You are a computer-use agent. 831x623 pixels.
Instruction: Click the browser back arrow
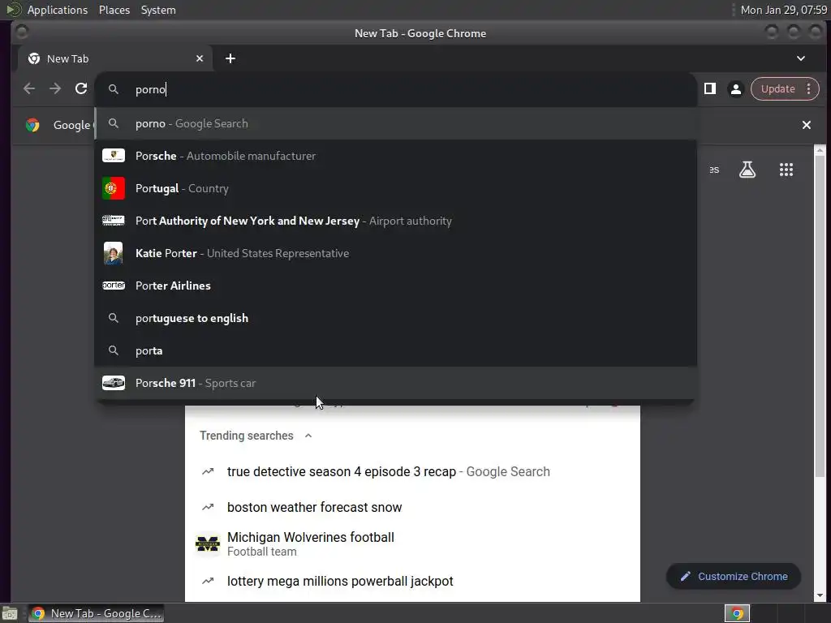29,88
